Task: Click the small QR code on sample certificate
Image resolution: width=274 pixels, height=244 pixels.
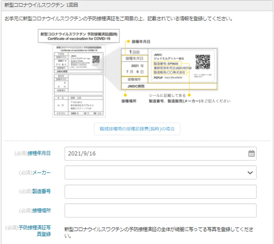Action: pyautogui.click(x=96, y=59)
